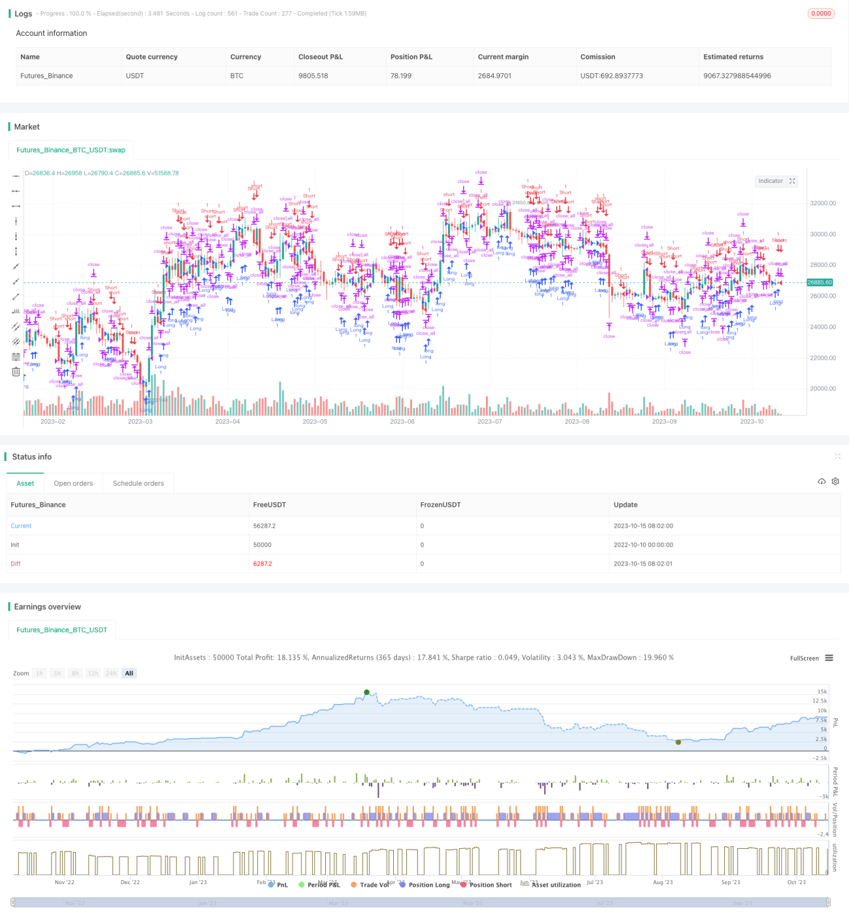Select the vertical segment drawing tool
The height and width of the screenshot is (922, 849).
pyautogui.click(x=16, y=251)
